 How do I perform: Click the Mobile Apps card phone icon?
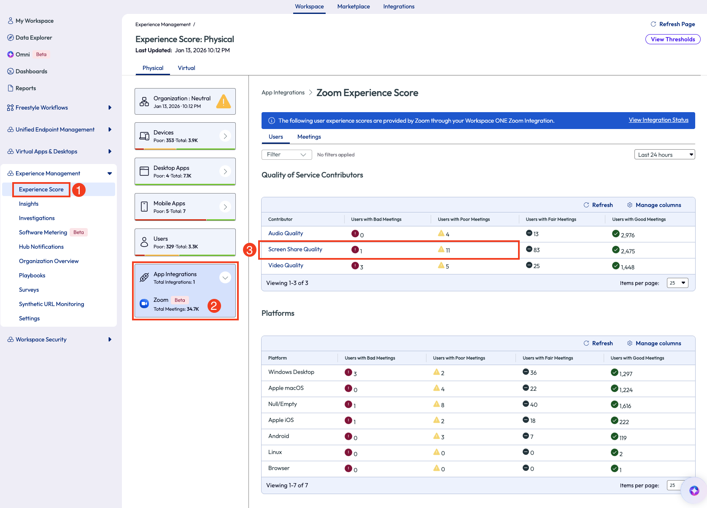(x=144, y=207)
